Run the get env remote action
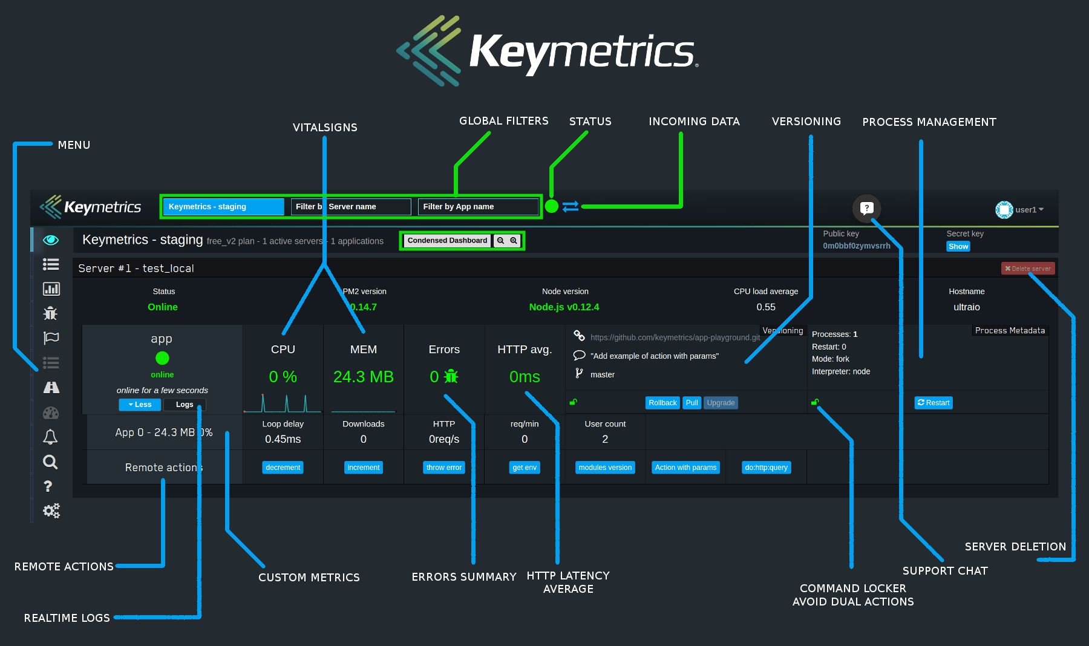This screenshot has width=1089, height=646. (x=525, y=468)
